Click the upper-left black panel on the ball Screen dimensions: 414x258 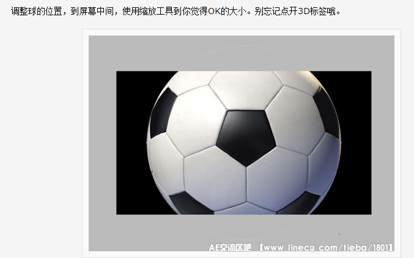(x=163, y=113)
